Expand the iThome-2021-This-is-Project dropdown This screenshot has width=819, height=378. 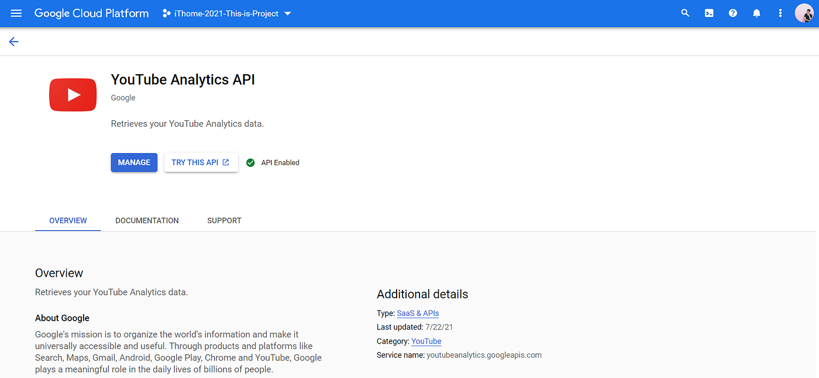click(227, 13)
